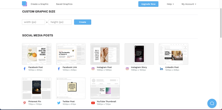The height and width of the screenshot is (110, 222).
Task: Open Saved Graphics page
Action: pyautogui.click(x=64, y=4)
